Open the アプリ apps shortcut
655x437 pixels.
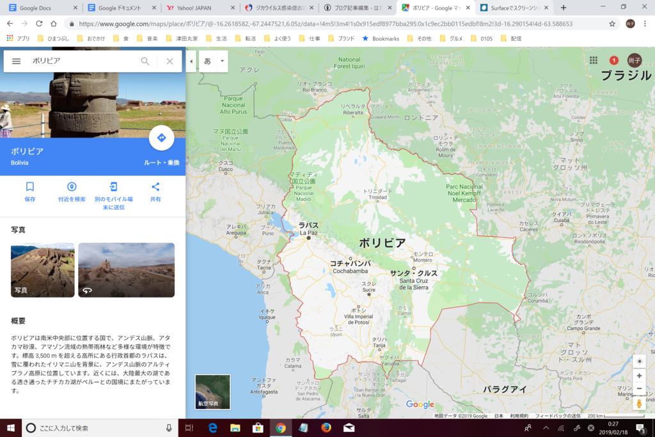tap(18, 38)
